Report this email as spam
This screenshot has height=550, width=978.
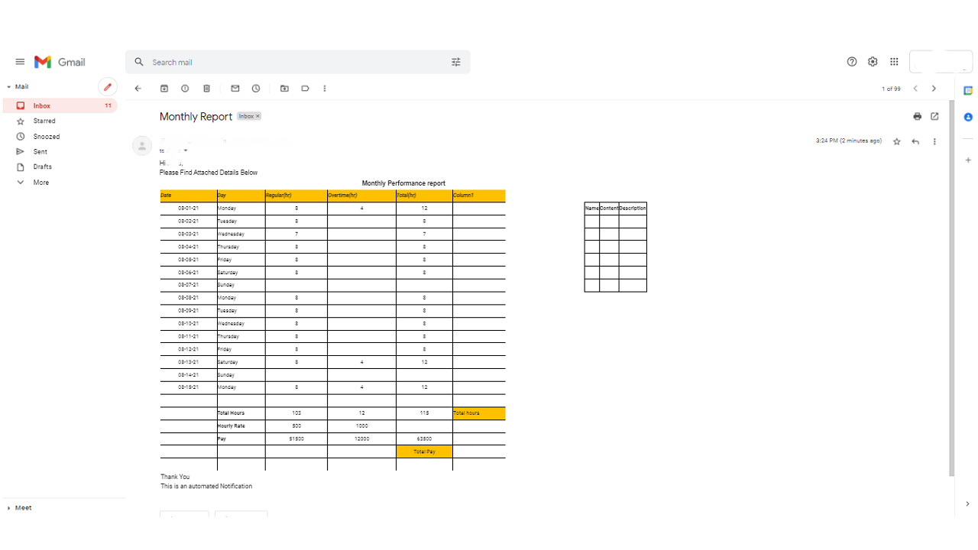point(185,89)
